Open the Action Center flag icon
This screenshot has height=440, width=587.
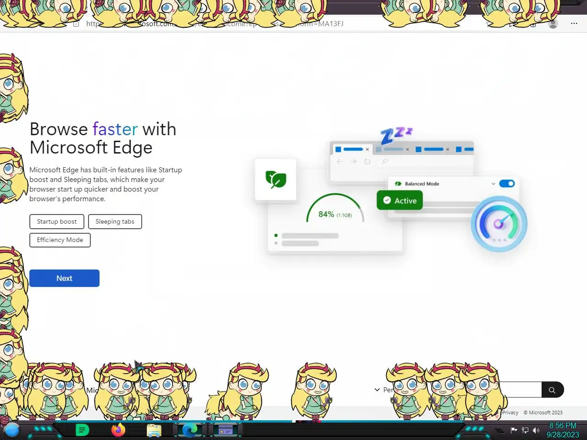[514, 430]
